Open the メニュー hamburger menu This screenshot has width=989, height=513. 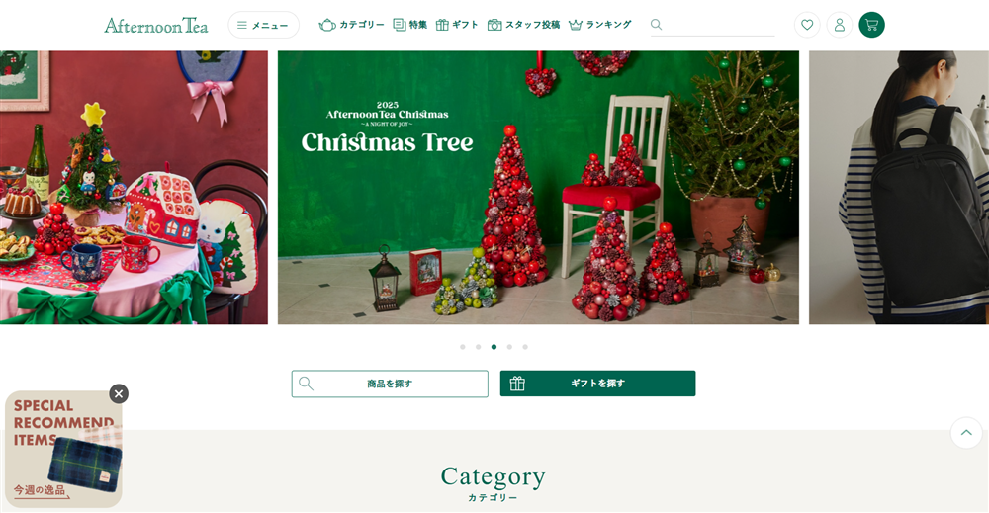pyautogui.click(x=264, y=26)
